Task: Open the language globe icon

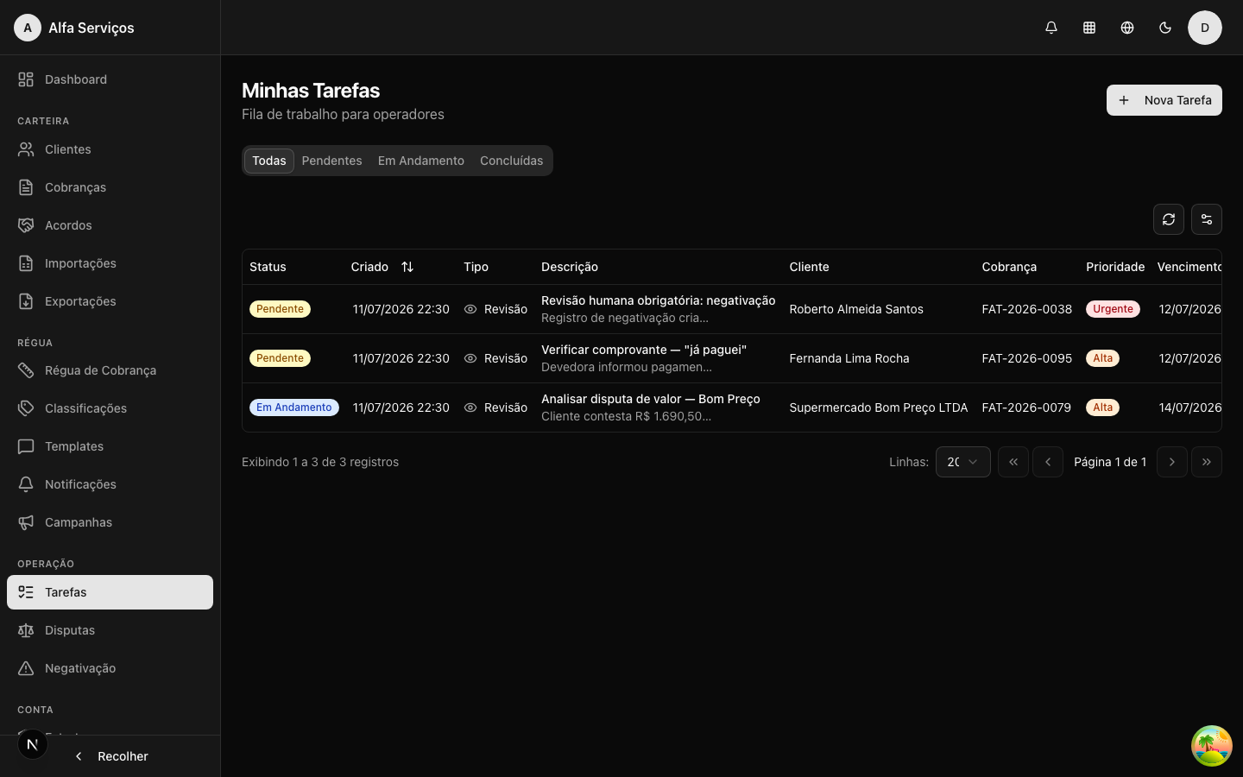Action: [x=1127, y=28]
